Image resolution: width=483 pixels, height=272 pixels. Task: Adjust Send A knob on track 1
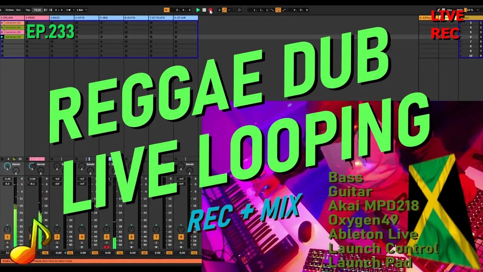click(7, 166)
